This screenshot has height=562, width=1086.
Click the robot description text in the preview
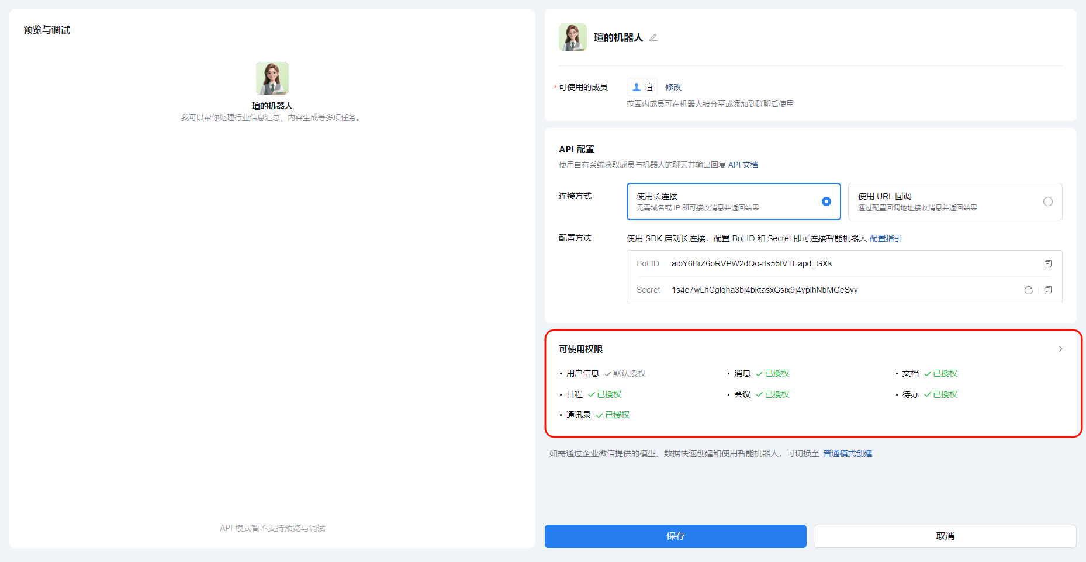[x=272, y=117]
